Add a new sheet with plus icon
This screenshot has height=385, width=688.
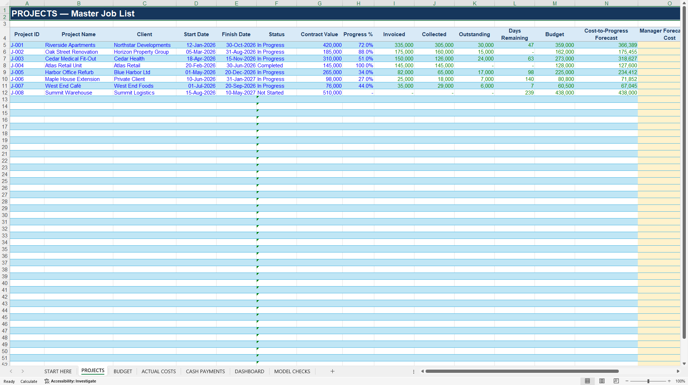tap(332, 371)
